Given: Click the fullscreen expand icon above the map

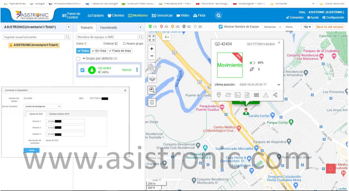Looking at the screenshot, I should point(152,38).
